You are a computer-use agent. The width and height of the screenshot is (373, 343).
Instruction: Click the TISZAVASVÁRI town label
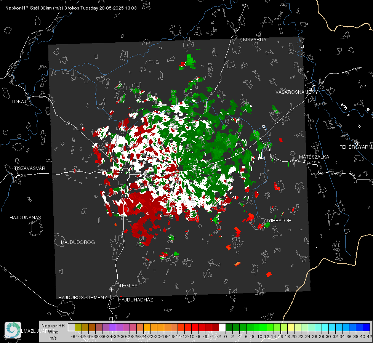(x=30, y=168)
